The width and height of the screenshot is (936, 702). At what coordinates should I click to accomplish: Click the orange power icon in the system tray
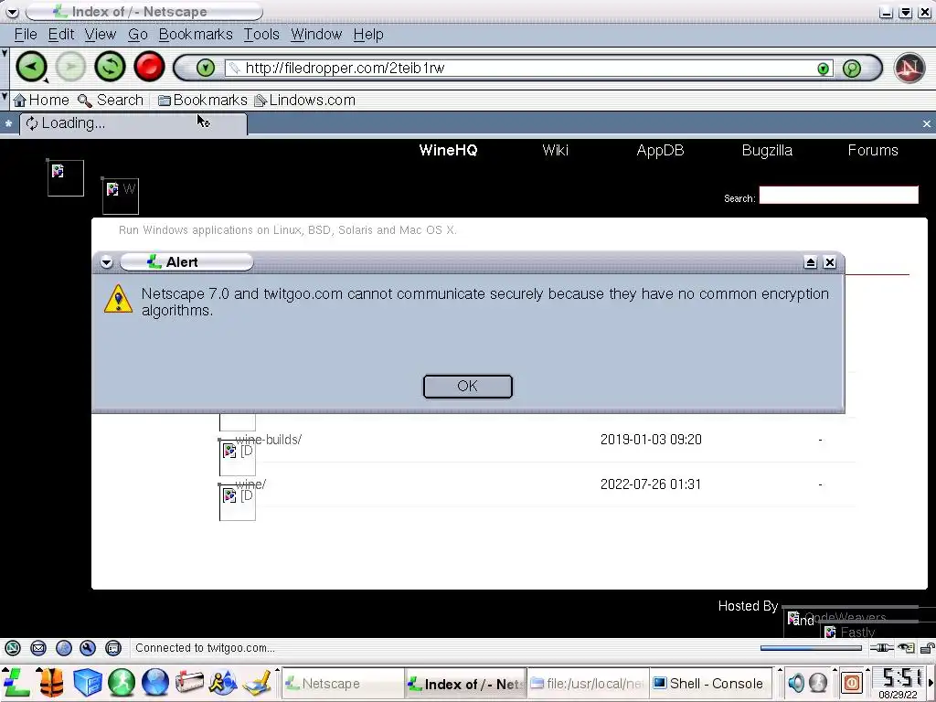coord(852,682)
